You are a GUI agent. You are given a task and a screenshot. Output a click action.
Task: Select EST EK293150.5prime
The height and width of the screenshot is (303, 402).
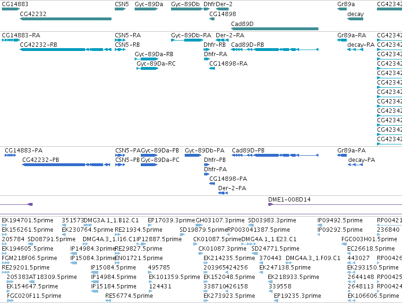coord(373,268)
